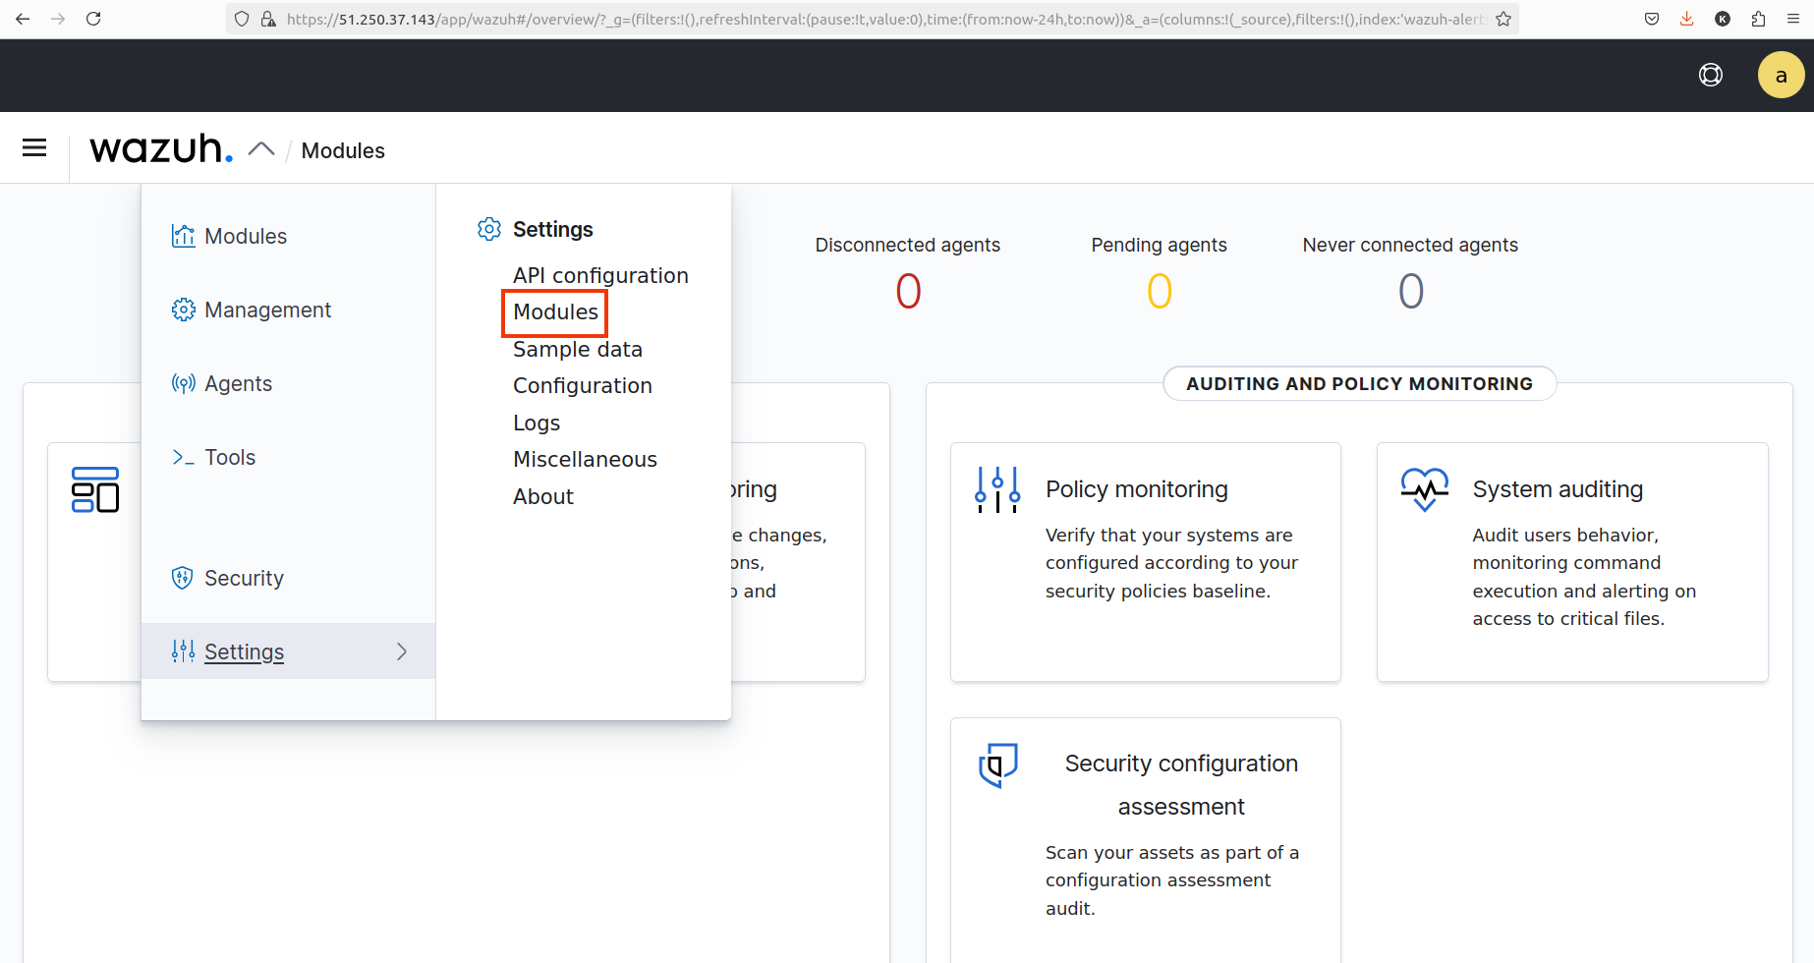Click the Settings sliders icon in the menu
The width and height of the screenshot is (1814, 963).
click(x=183, y=651)
